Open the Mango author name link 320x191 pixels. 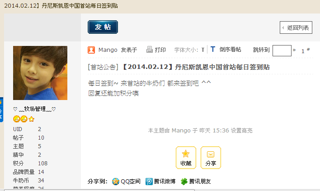point(108,50)
